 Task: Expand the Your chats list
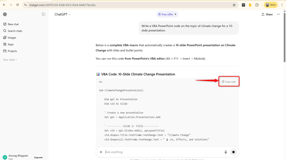[x=10, y=60]
